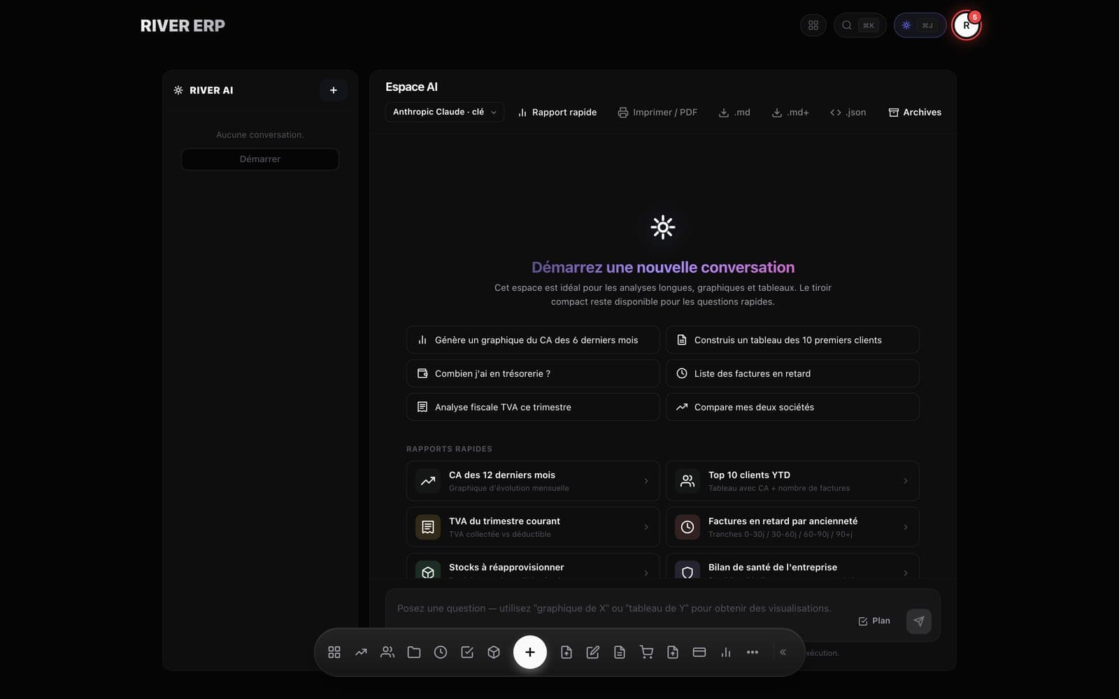Screen dimensions: 1119x699
Task: Toggle the AI assistant ⌘J button
Action: [920, 25]
